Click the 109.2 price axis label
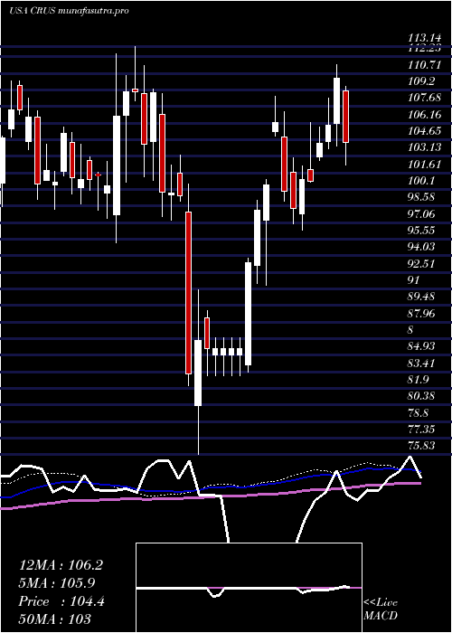Image resolution: width=452 pixels, height=633 pixels. (x=421, y=81)
